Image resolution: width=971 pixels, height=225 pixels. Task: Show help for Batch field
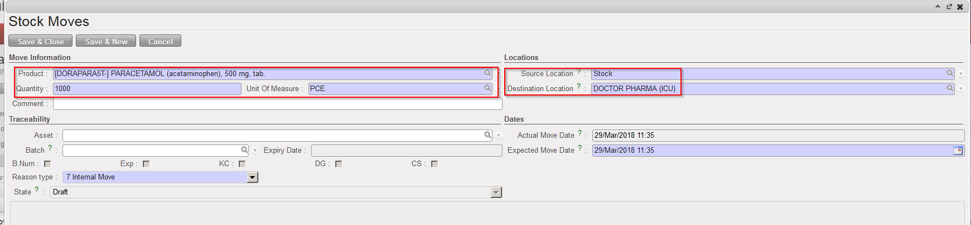(x=50, y=148)
